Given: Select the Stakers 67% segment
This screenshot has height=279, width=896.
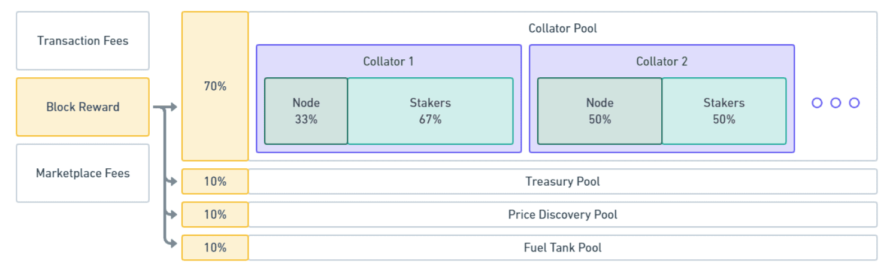Looking at the screenshot, I should [x=430, y=111].
